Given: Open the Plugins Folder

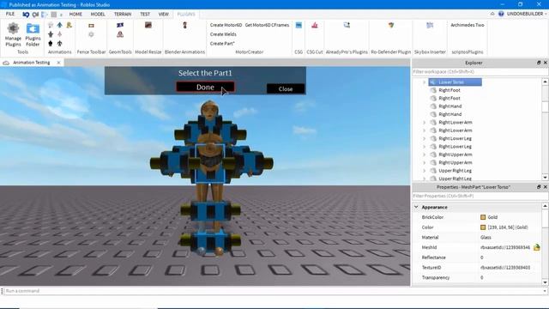Looking at the screenshot, I should tap(33, 34).
